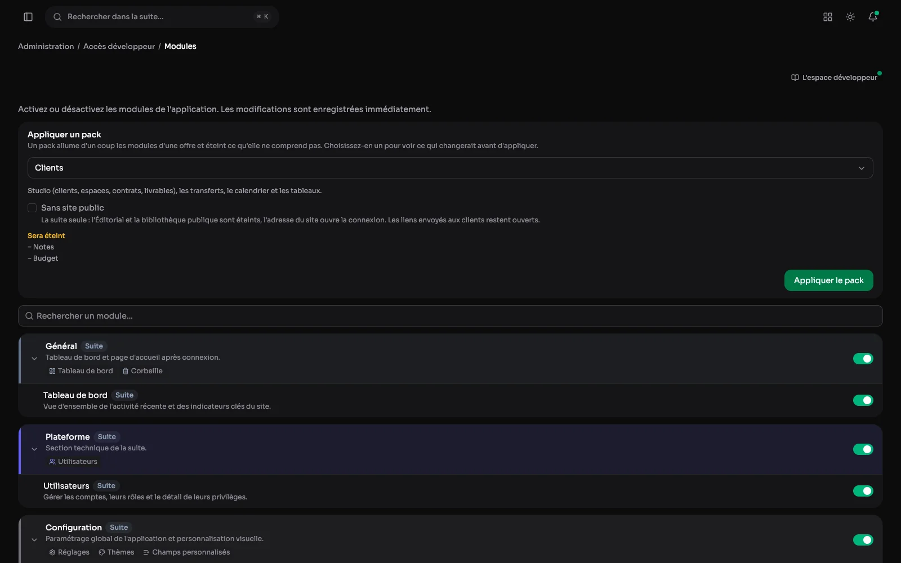Click the book icon beside L'espace développeur

coord(795,78)
